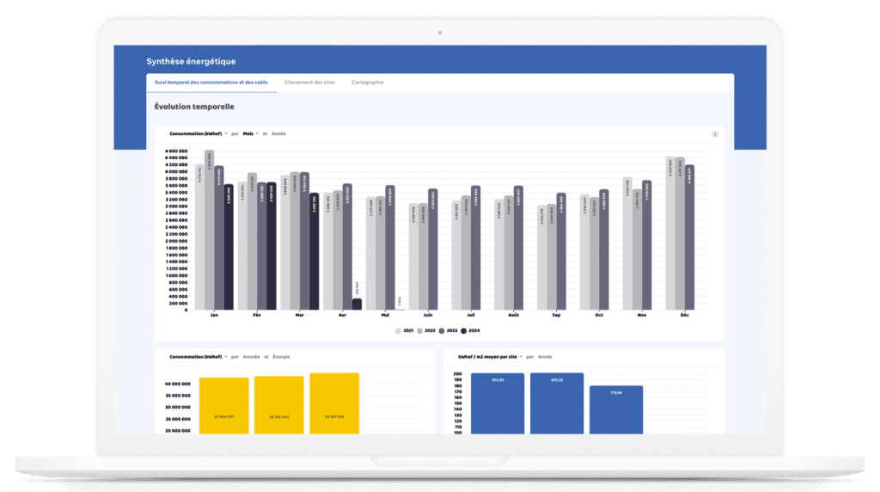This screenshot has height=492, width=880.
Task: Click the Année grouping in the yellow chart
Action: [x=251, y=356]
